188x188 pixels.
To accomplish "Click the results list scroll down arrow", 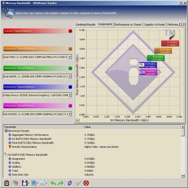I will pyautogui.click(x=183, y=175).
